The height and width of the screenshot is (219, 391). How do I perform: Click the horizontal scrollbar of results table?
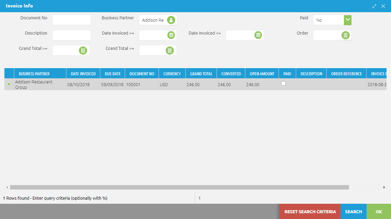click(179, 187)
